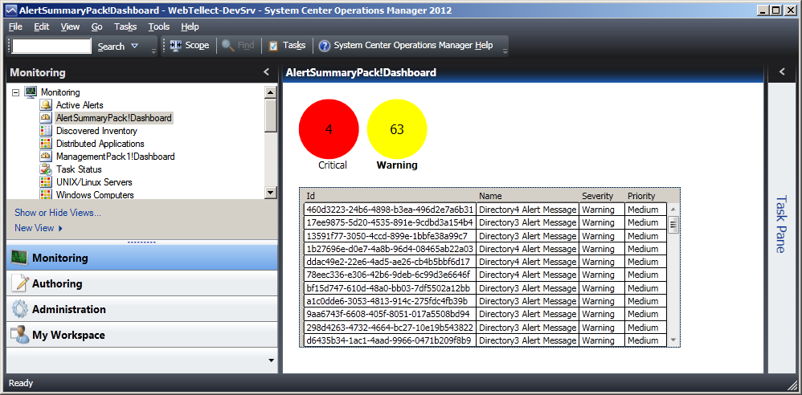The image size is (802, 395).
Task: Open the View menu
Action: pos(70,26)
